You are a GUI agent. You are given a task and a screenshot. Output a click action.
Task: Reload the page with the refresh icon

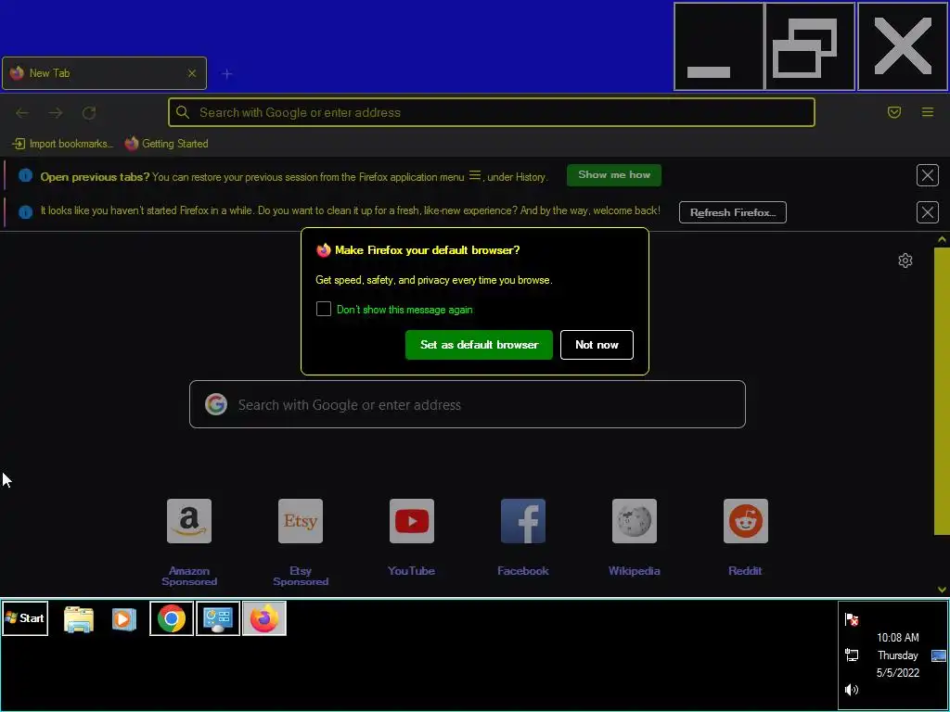89,112
